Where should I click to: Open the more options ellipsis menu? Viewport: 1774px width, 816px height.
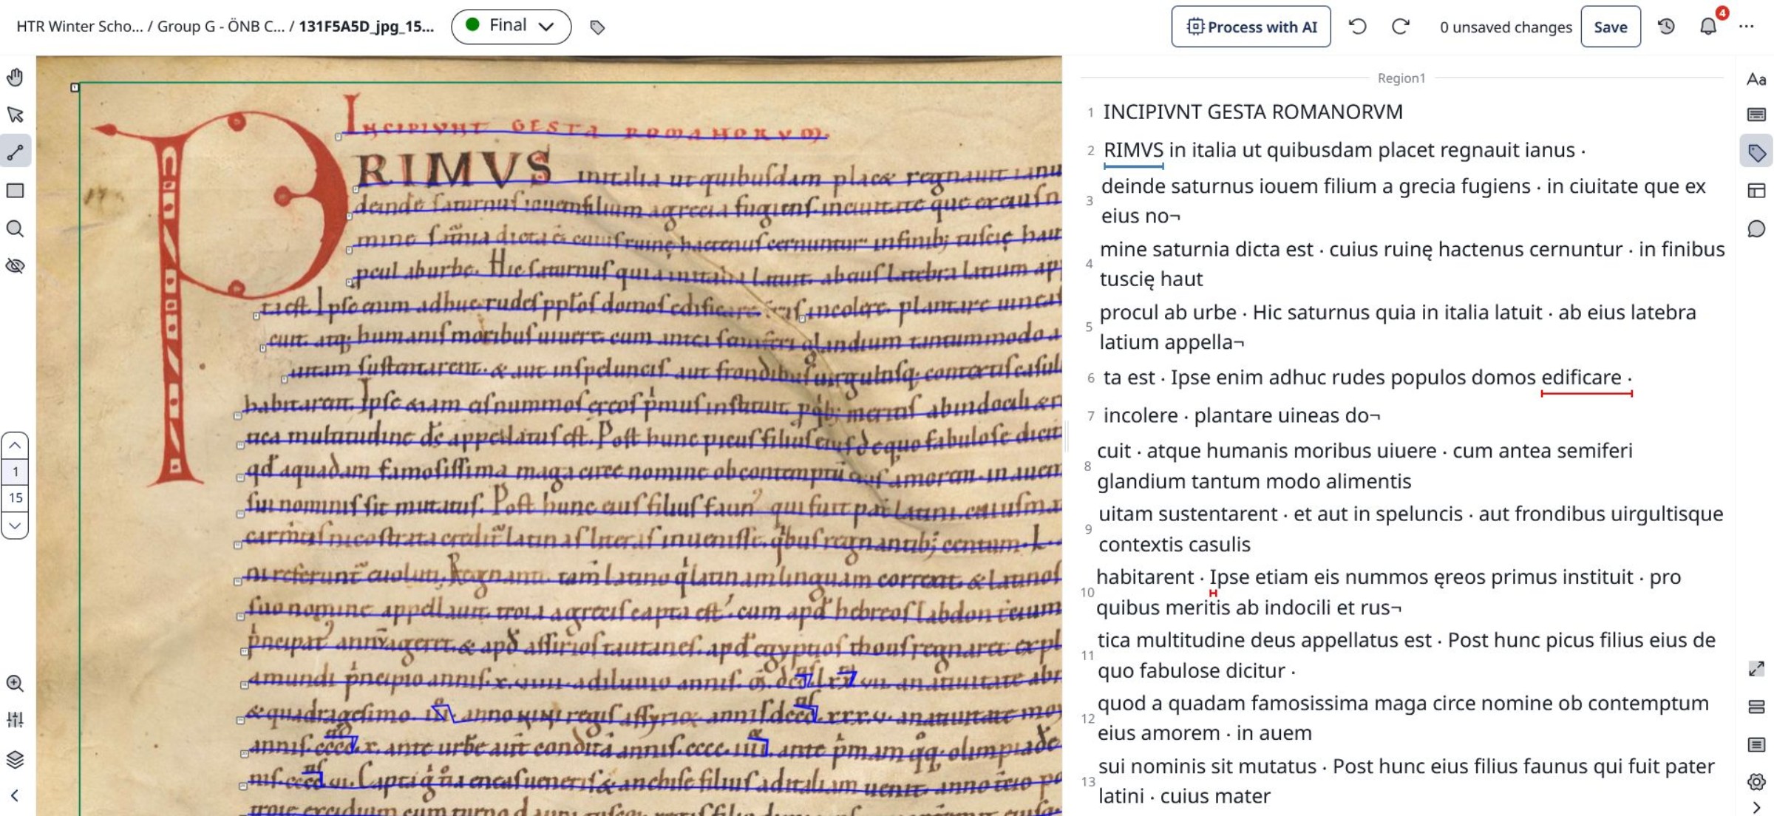tap(1747, 27)
